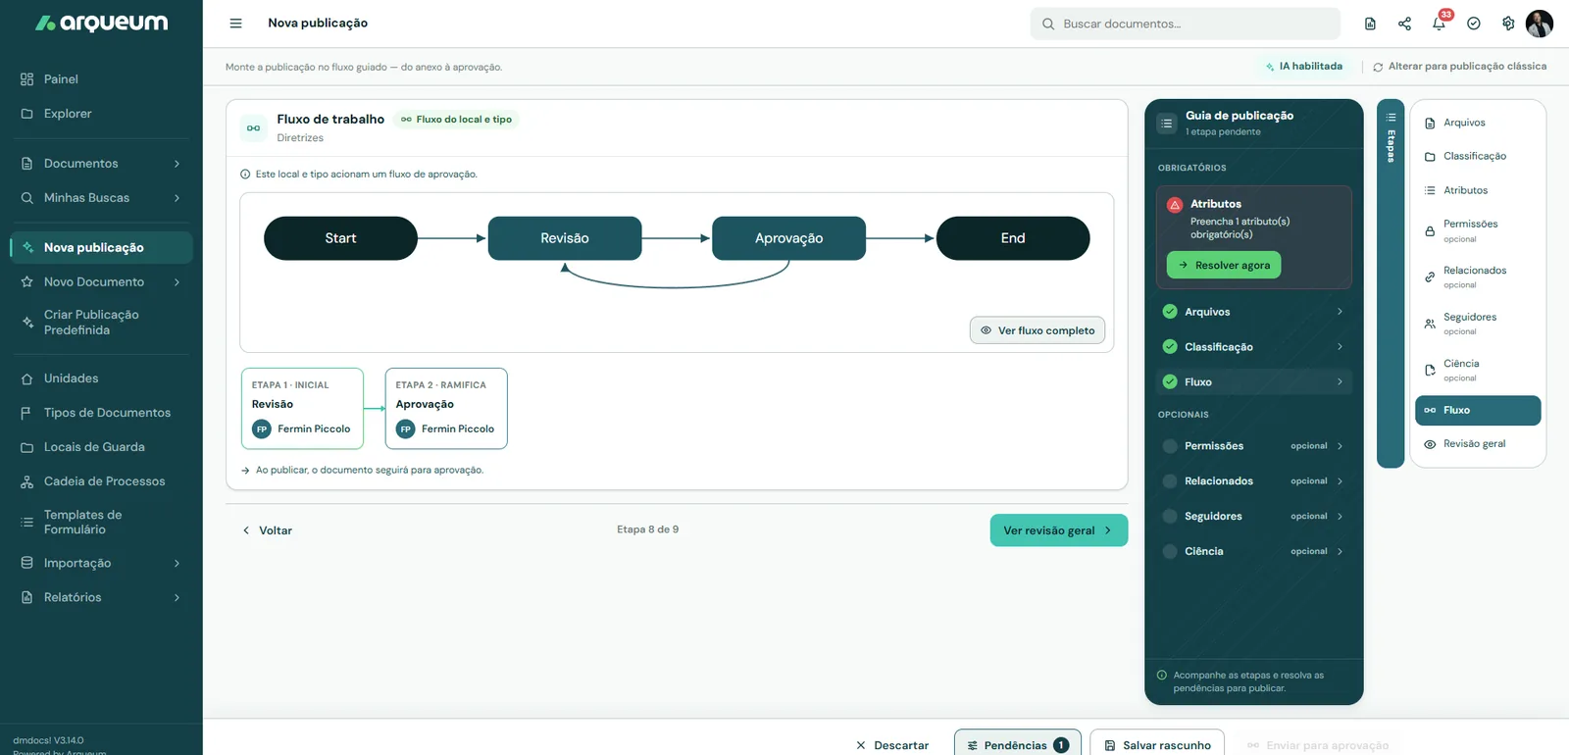Open Ciência chevron in publication guide
This screenshot has width=1569, height=755.
point(1340,551)
